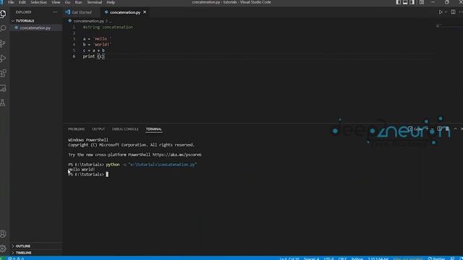
Task: Open the Search view in the activity bar
Action: [x=3, y=28]
